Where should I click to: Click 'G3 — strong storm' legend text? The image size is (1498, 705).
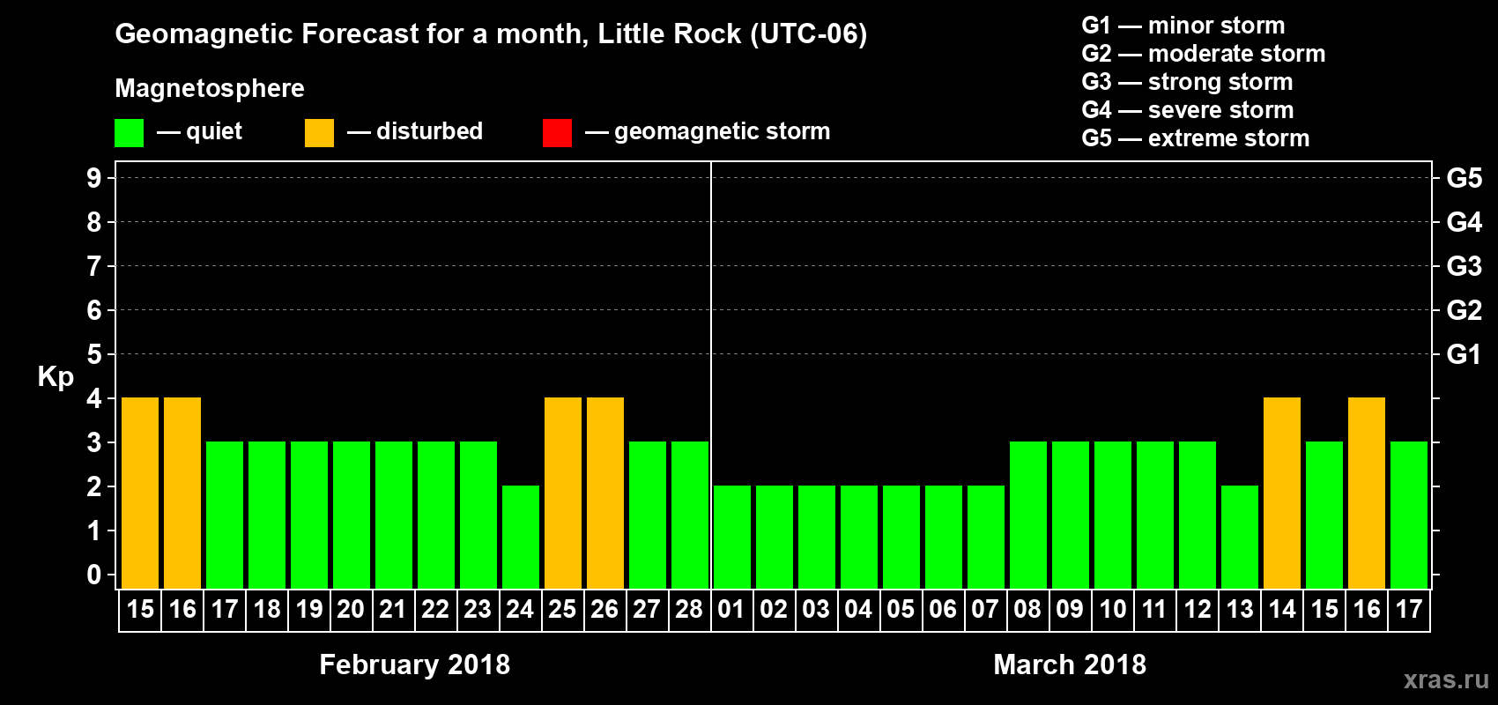[x=1187, y=82]
